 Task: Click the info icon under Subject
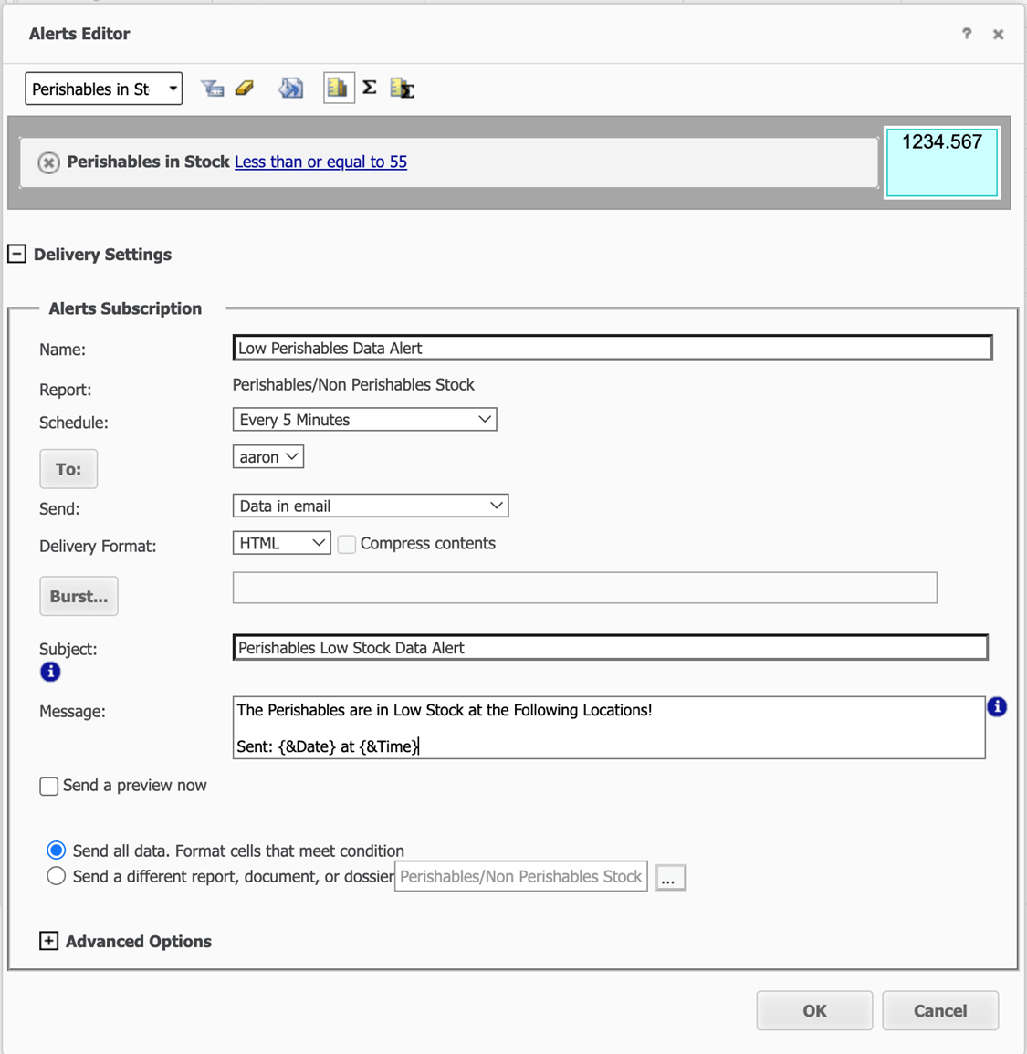click(x=50, y=672)
